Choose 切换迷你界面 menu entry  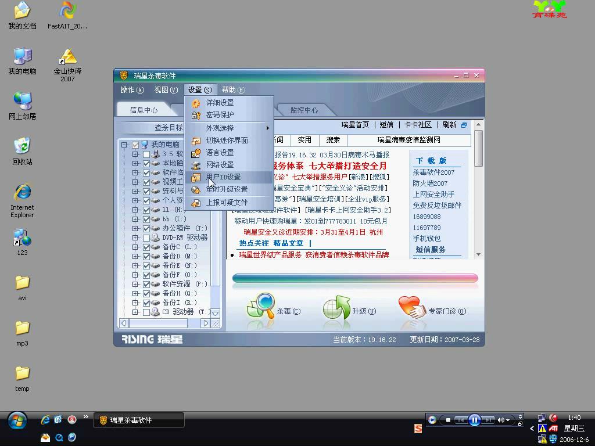click(228, 141)
